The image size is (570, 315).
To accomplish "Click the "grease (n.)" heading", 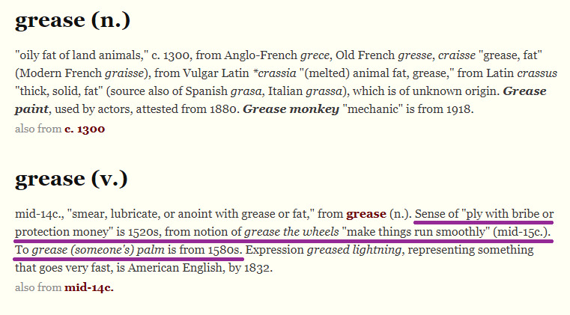I will (73, 21).
